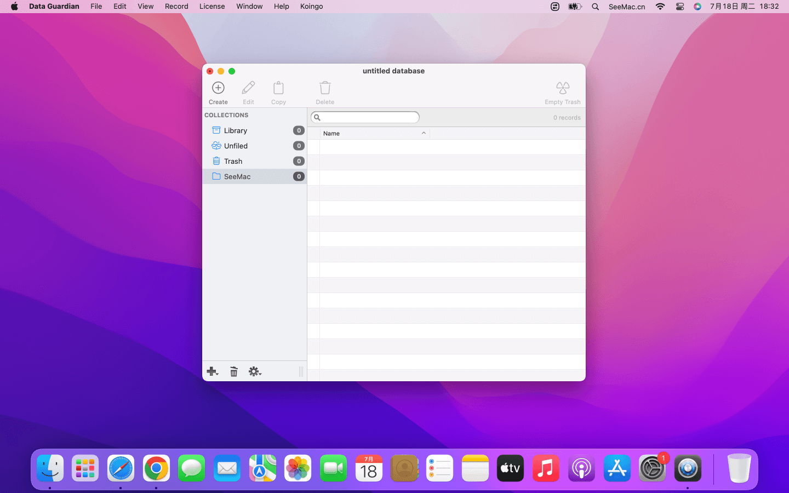Open Google Chrome from the Dock
The image size is (789, 493).
tap(156, 468)
